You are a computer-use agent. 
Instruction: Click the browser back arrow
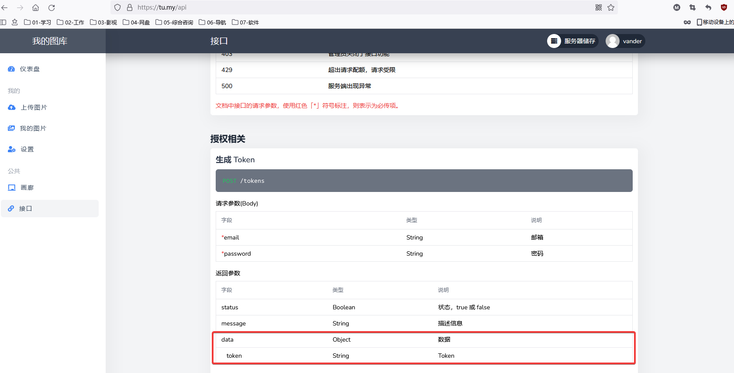pos(5,7)
